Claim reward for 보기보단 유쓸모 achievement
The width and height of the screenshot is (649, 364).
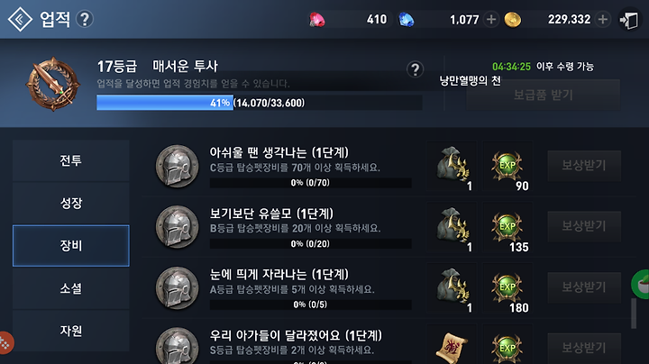coord(584,226)
